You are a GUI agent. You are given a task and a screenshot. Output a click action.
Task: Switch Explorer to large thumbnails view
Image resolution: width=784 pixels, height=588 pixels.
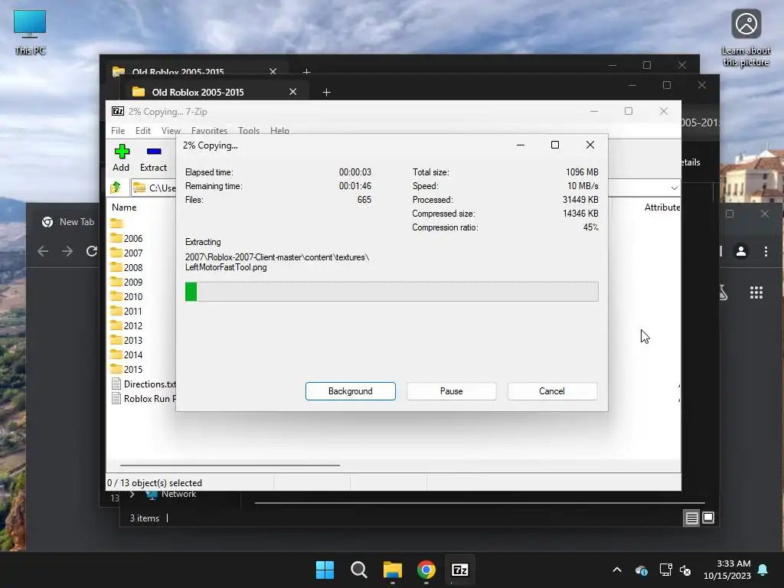pyautogui.click(x=708, y=518)
